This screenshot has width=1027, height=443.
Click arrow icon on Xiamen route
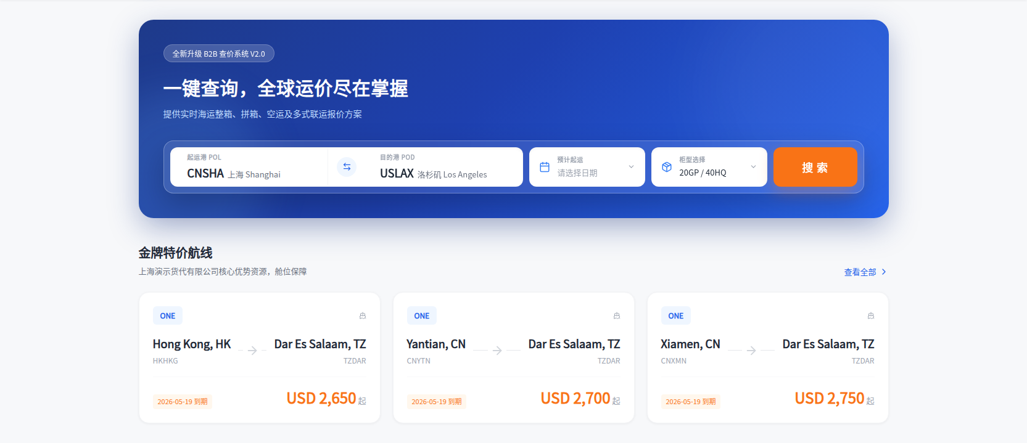(751, 351)
